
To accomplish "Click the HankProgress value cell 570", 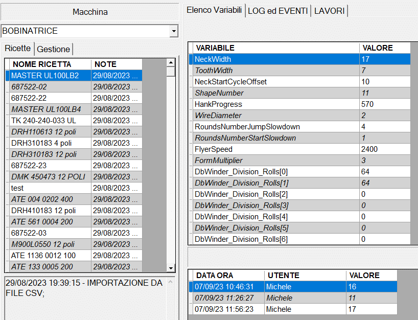I will (x=367, y=104).
